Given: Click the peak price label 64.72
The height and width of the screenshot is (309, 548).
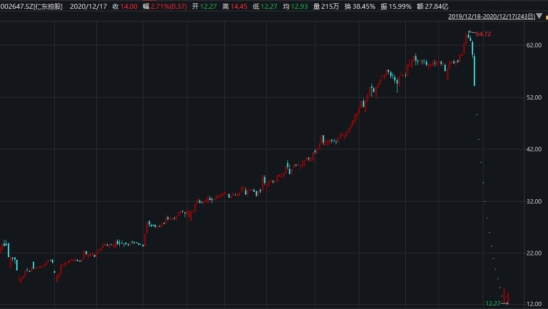Looking at the screenshot, I should [483, 34].
